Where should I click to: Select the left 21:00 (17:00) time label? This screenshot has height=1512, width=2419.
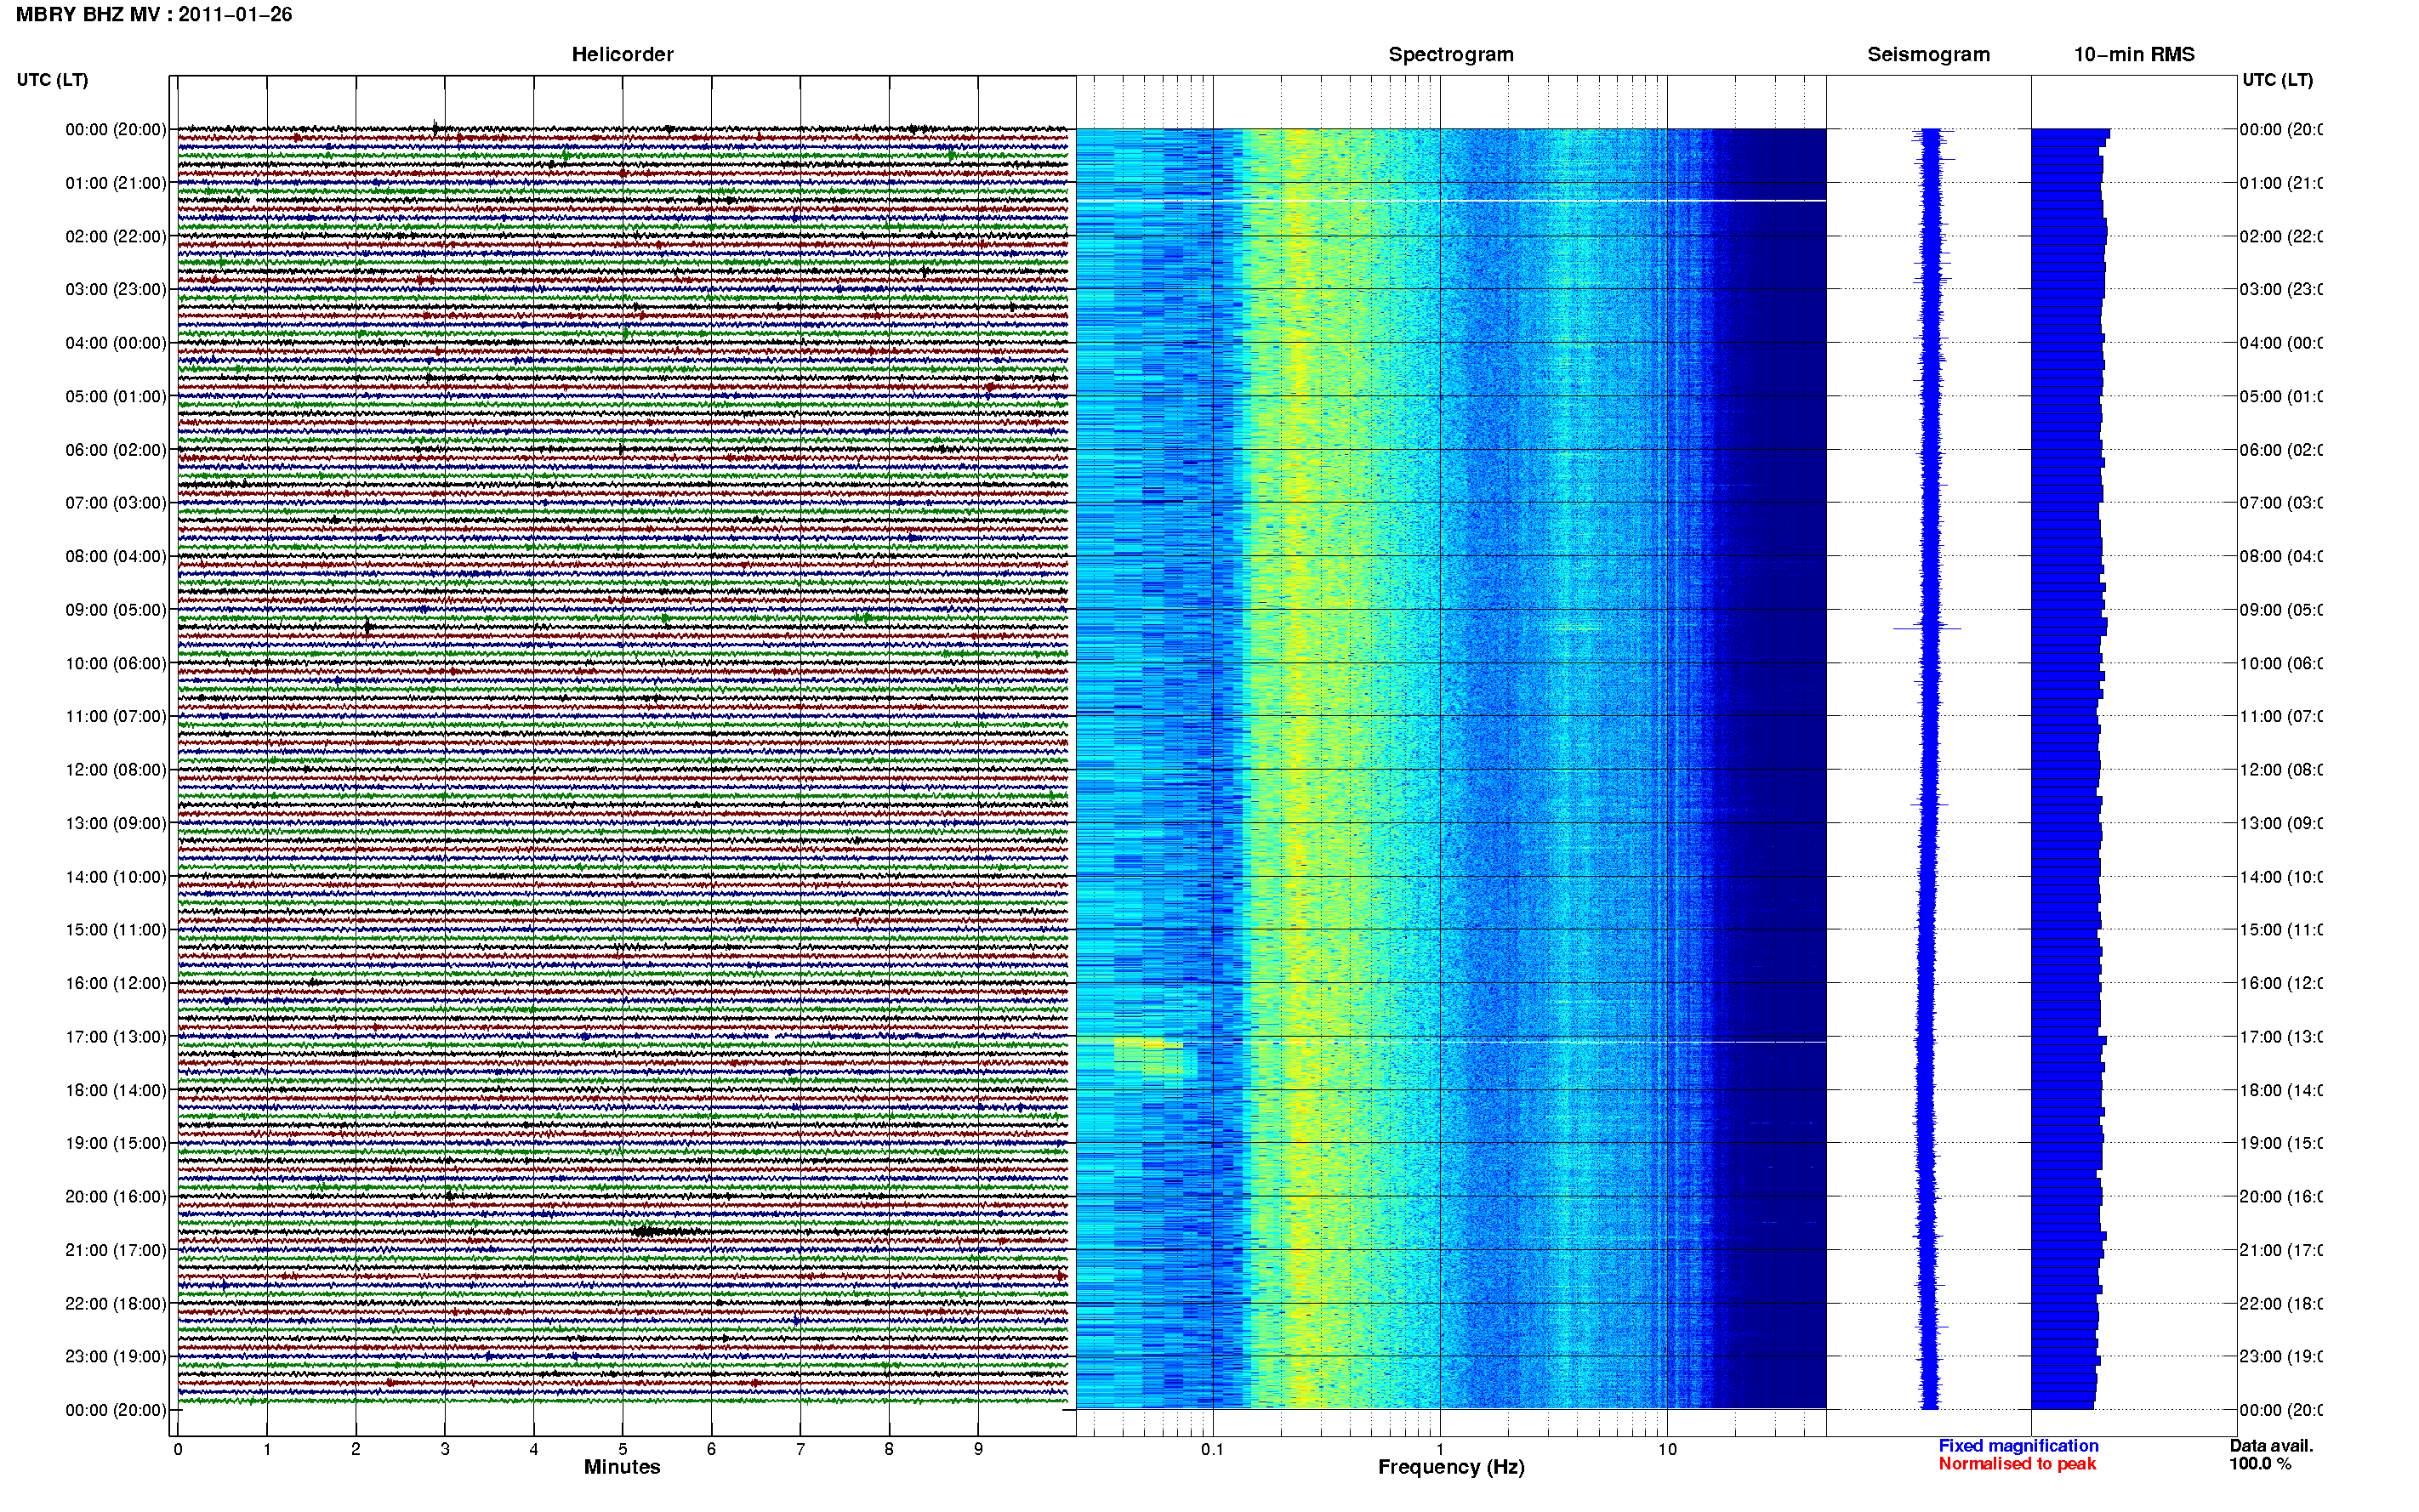pos(116,1250)
